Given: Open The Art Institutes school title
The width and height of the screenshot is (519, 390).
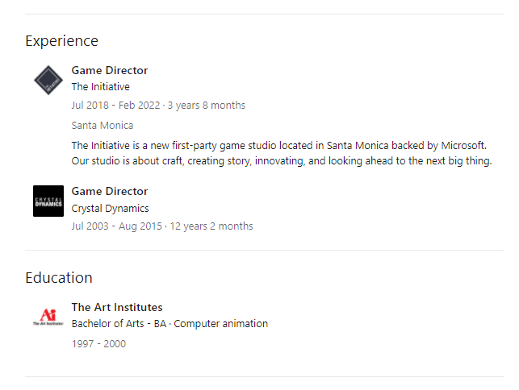Looking at the screenshot, I should (117, 307).
